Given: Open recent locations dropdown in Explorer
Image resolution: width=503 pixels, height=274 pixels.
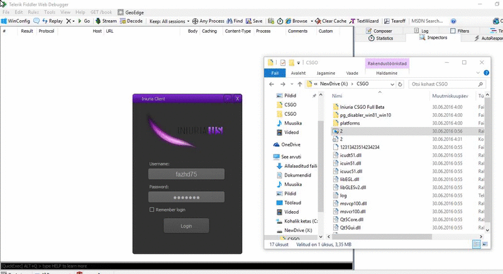Looking at the screenshot, I should [x=292, y=84].
